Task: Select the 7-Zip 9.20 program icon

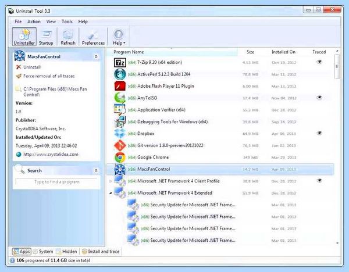Action: [120, 63]
